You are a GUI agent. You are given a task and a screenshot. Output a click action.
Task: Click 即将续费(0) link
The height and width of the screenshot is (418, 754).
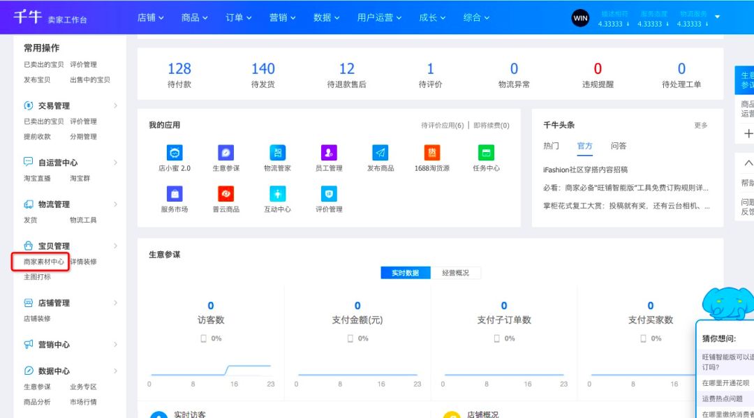491,126
